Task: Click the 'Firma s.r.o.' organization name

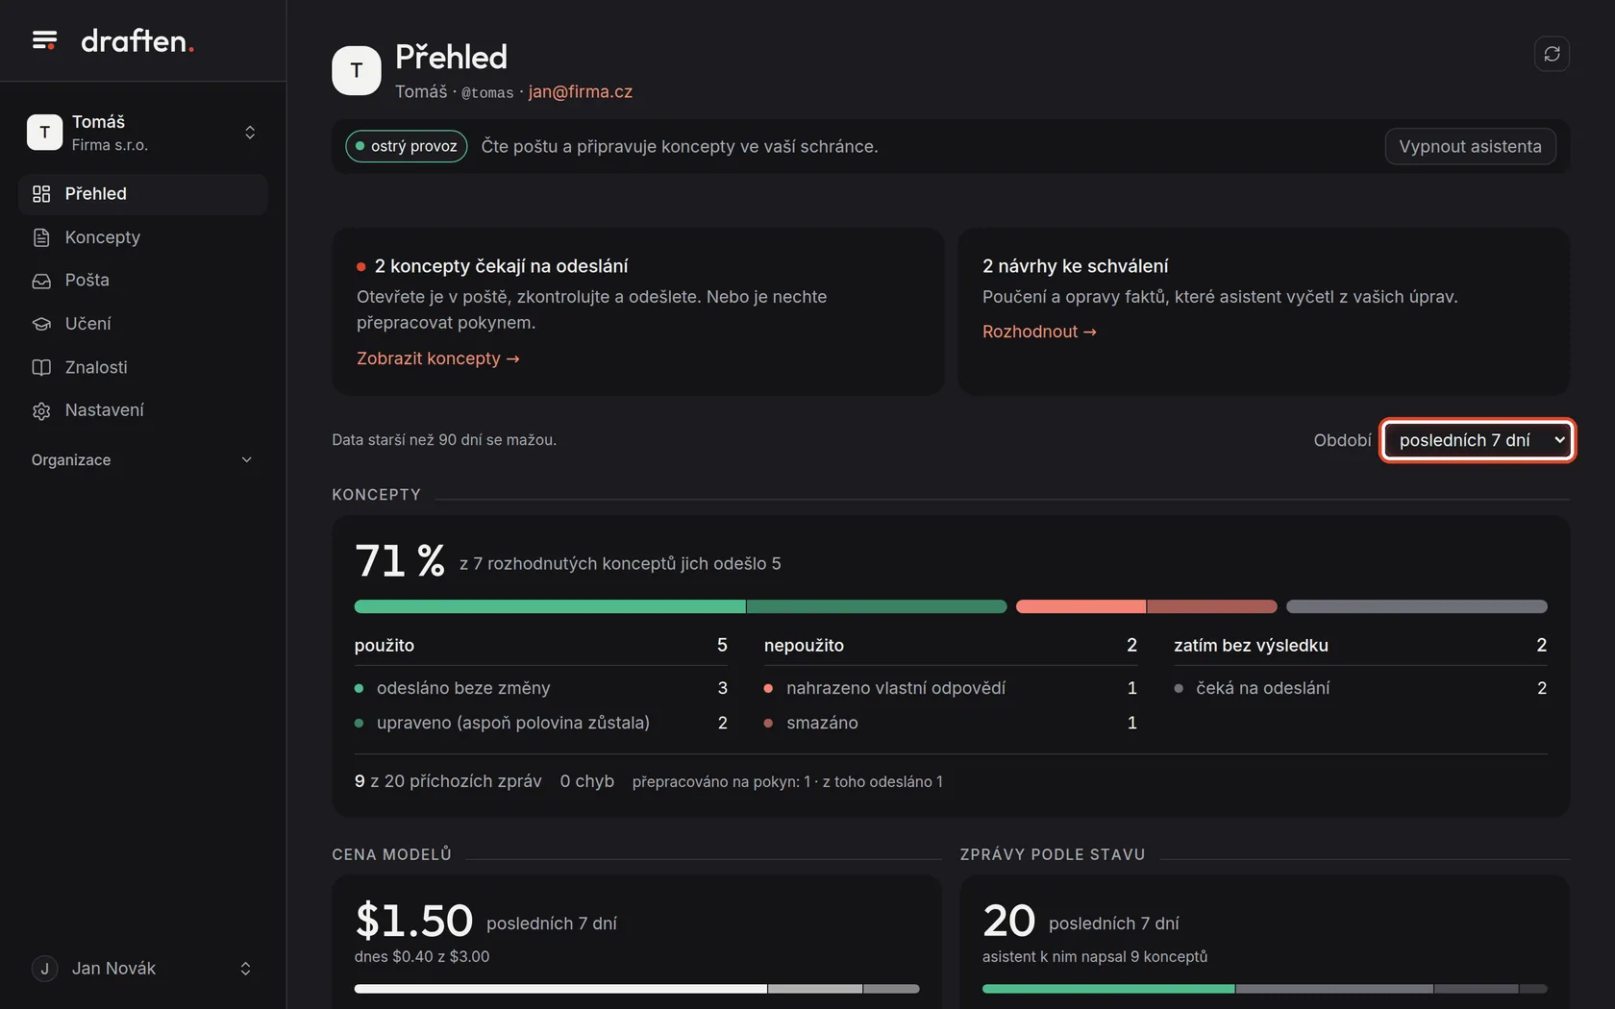Action: pyautogui.click(x=110, y=145)
